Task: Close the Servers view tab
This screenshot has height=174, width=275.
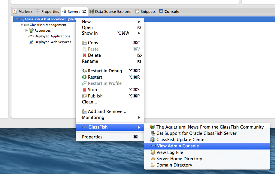Action: click(x=84, y=12)
